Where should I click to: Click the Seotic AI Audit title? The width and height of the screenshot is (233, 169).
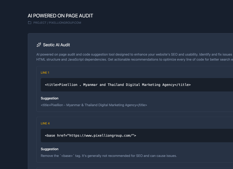tap(57, 45)
